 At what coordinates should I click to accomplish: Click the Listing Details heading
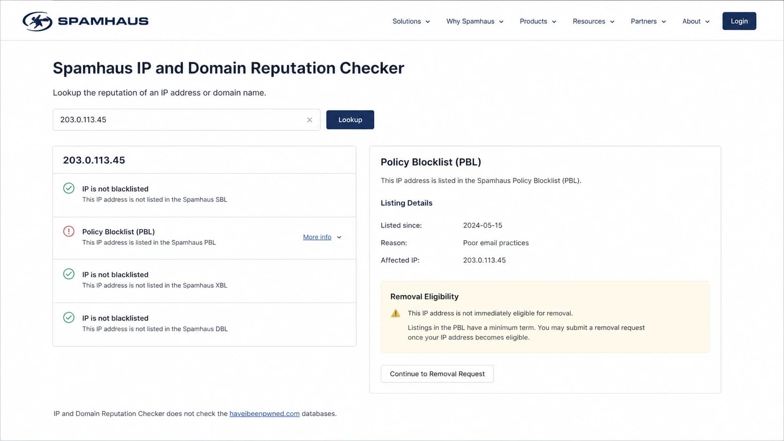407,203
